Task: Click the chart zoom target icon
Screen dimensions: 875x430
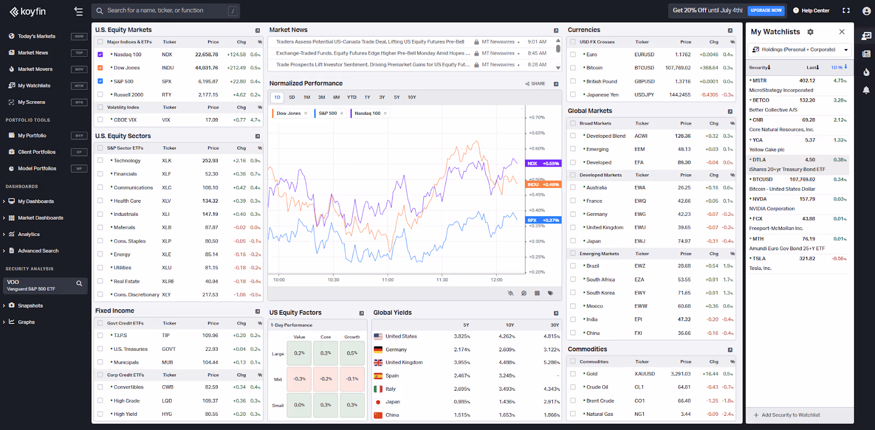Action: point(524,293)
